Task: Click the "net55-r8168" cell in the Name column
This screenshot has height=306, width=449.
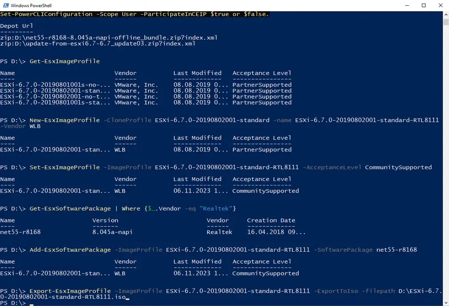Action: coord(20,232)
